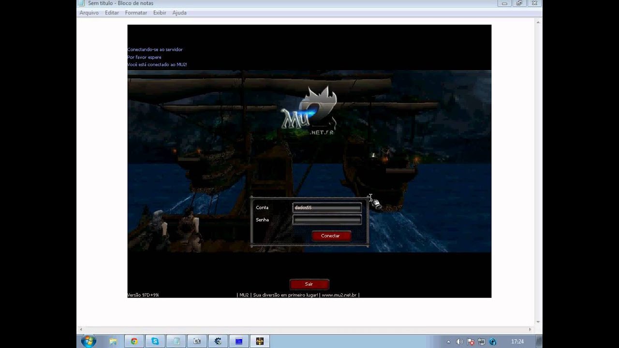Click the horizontal scrollbar right arrow
This screenshot has width=619, height=348.
[x=530, y=330]
